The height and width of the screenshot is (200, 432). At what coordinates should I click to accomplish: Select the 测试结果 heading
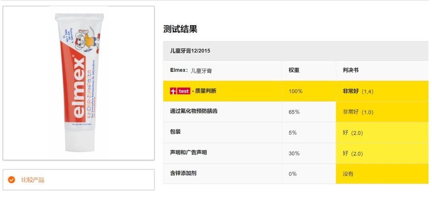(x=180, y=29)
